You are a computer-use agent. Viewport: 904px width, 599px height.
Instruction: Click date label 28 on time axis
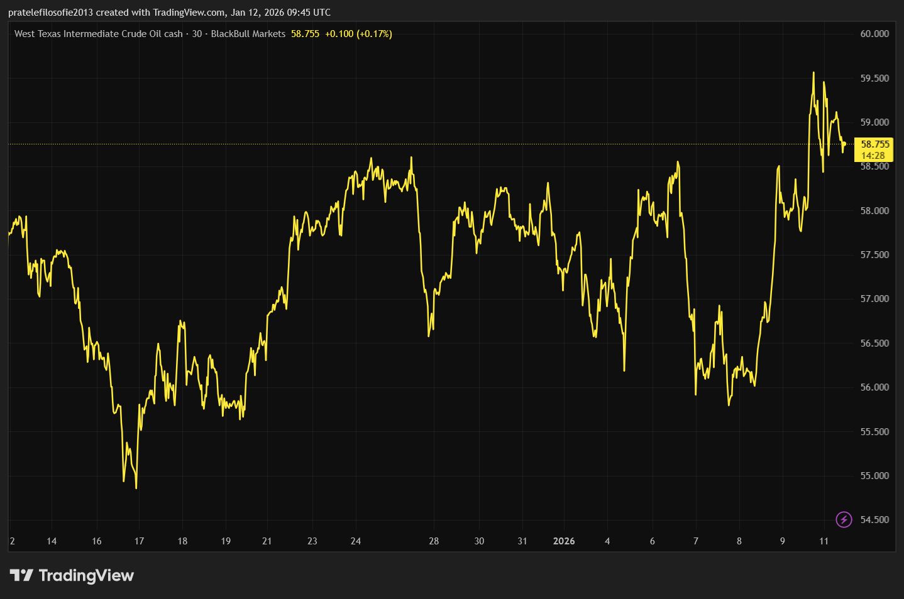point(434,541)
